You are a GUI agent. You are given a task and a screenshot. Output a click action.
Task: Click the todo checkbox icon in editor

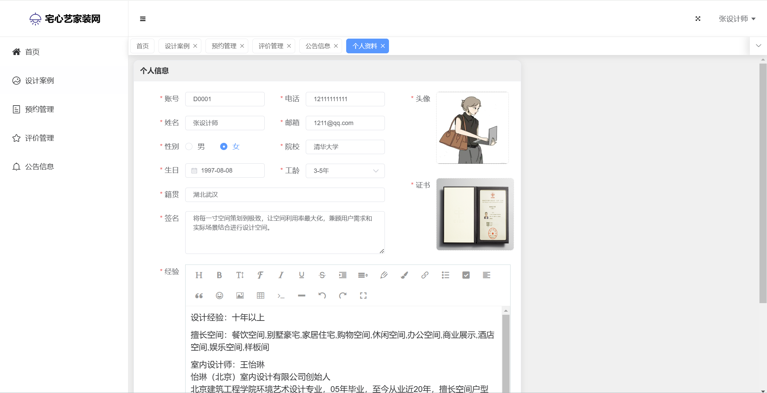click(466, 275)
